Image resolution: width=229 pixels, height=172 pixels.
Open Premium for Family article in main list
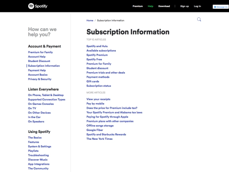[x=99, y=64]
